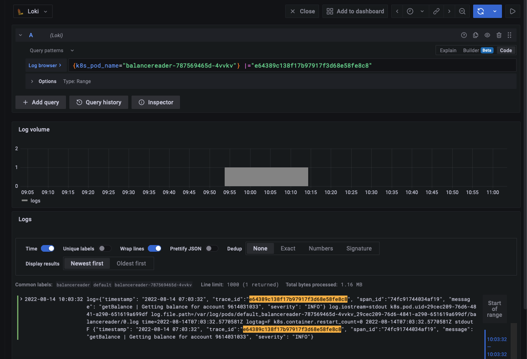
Task: Click the query drag handle icon
Action: (x=509, y=35)
